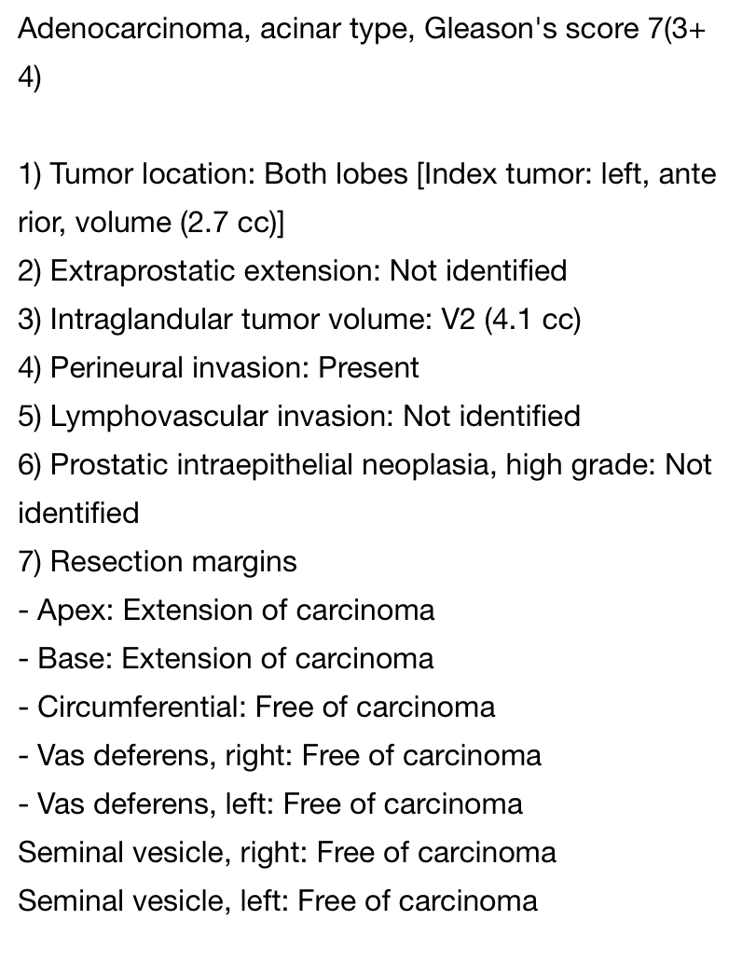Click the Base: Extension of carcinoma line
The width and height of the screenshot is (742, 975).
(226, 659)
